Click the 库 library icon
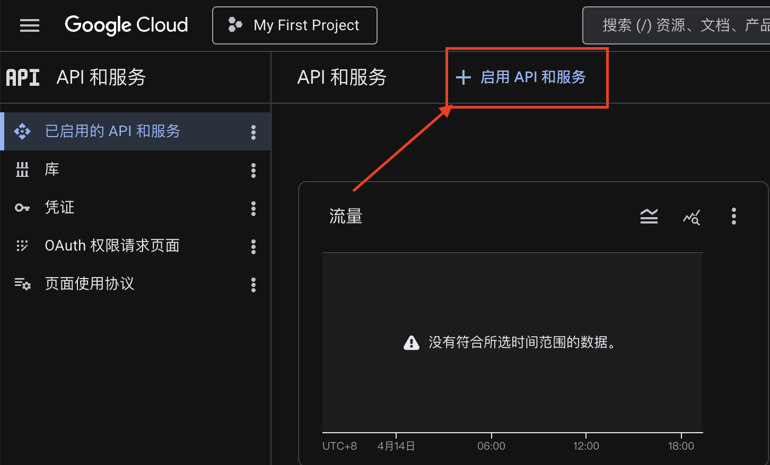Viewport: 770px width, 465px height. pos(22,169)
